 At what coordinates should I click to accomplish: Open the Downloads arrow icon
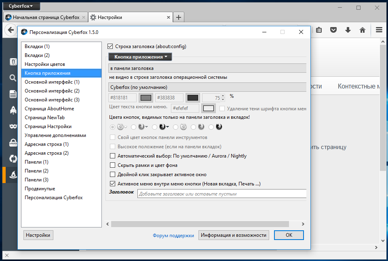348,30
